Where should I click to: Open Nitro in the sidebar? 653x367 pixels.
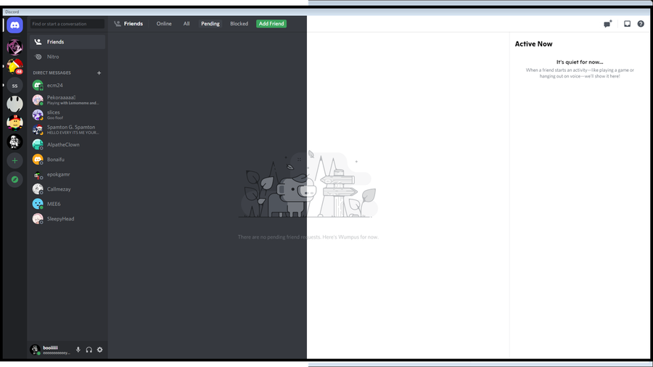[67, 57]
